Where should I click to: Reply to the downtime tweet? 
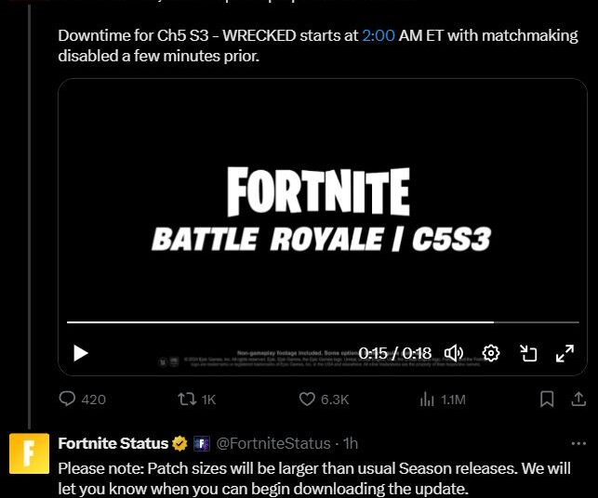click(82, 400)
